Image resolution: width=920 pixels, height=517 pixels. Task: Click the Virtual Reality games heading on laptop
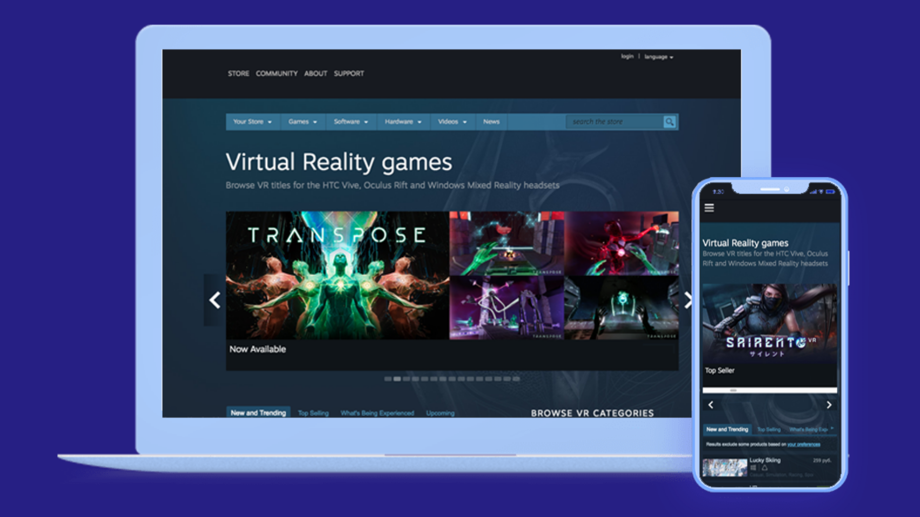click(339, 162)
